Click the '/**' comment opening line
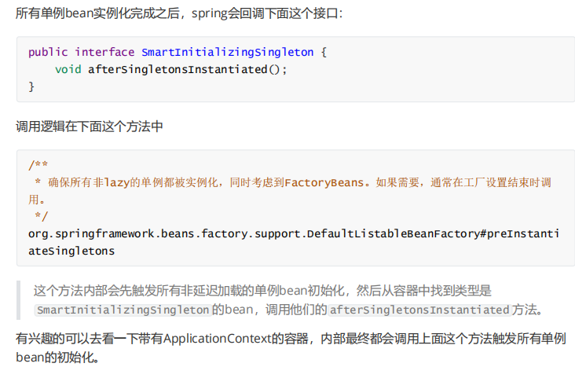This screenshot has height=367, width=575. pyautogui.click(x=38, y=165)
